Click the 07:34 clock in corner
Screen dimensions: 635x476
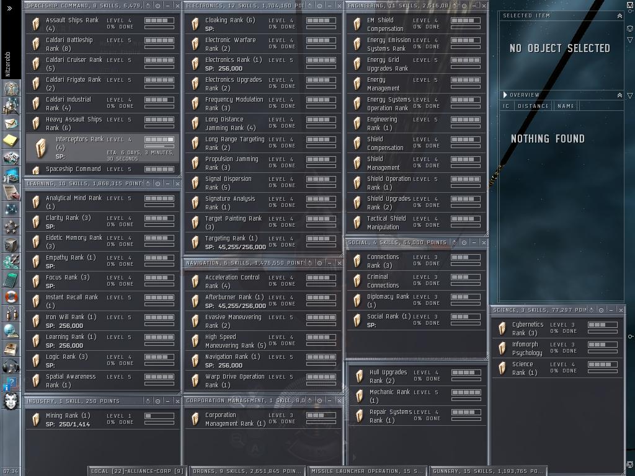[x=11, y=471]
